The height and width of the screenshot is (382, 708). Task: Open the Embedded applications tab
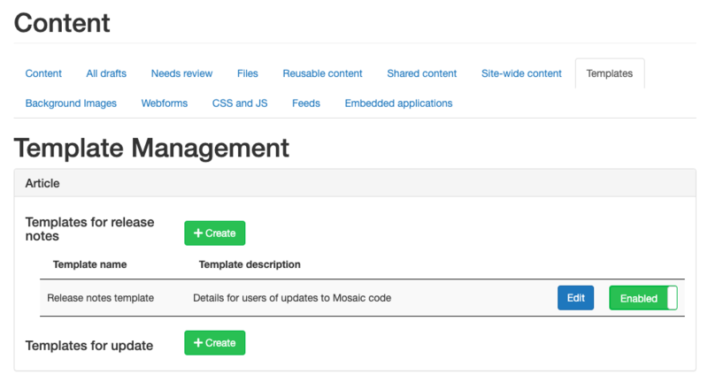click(x=398, y=103)
